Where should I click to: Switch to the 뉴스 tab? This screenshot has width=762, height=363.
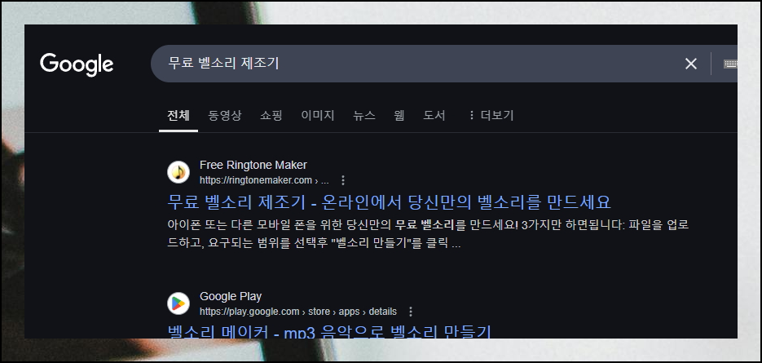tap(364, 116)
